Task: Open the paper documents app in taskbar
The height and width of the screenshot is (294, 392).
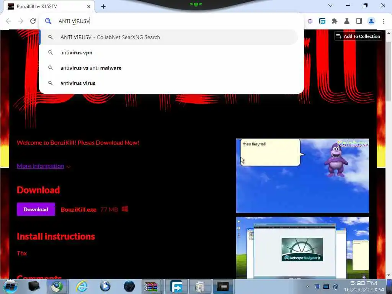Action: (x=199, y=286)
